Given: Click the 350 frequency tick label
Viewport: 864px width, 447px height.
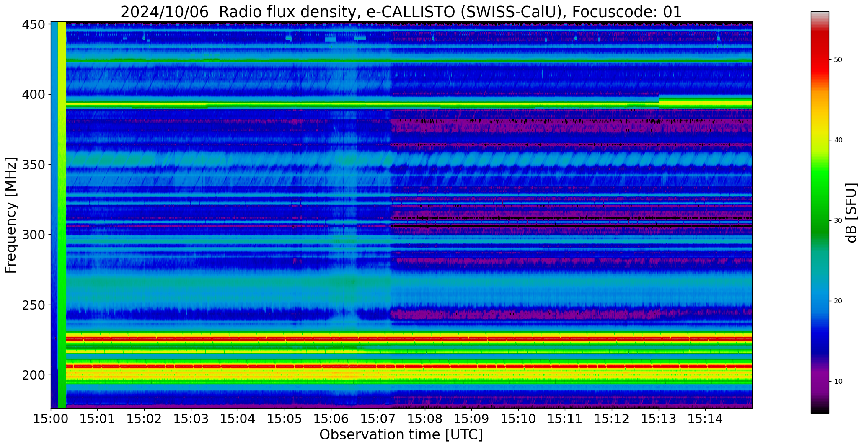Looking at the screenshot, I should click(34, 165).
